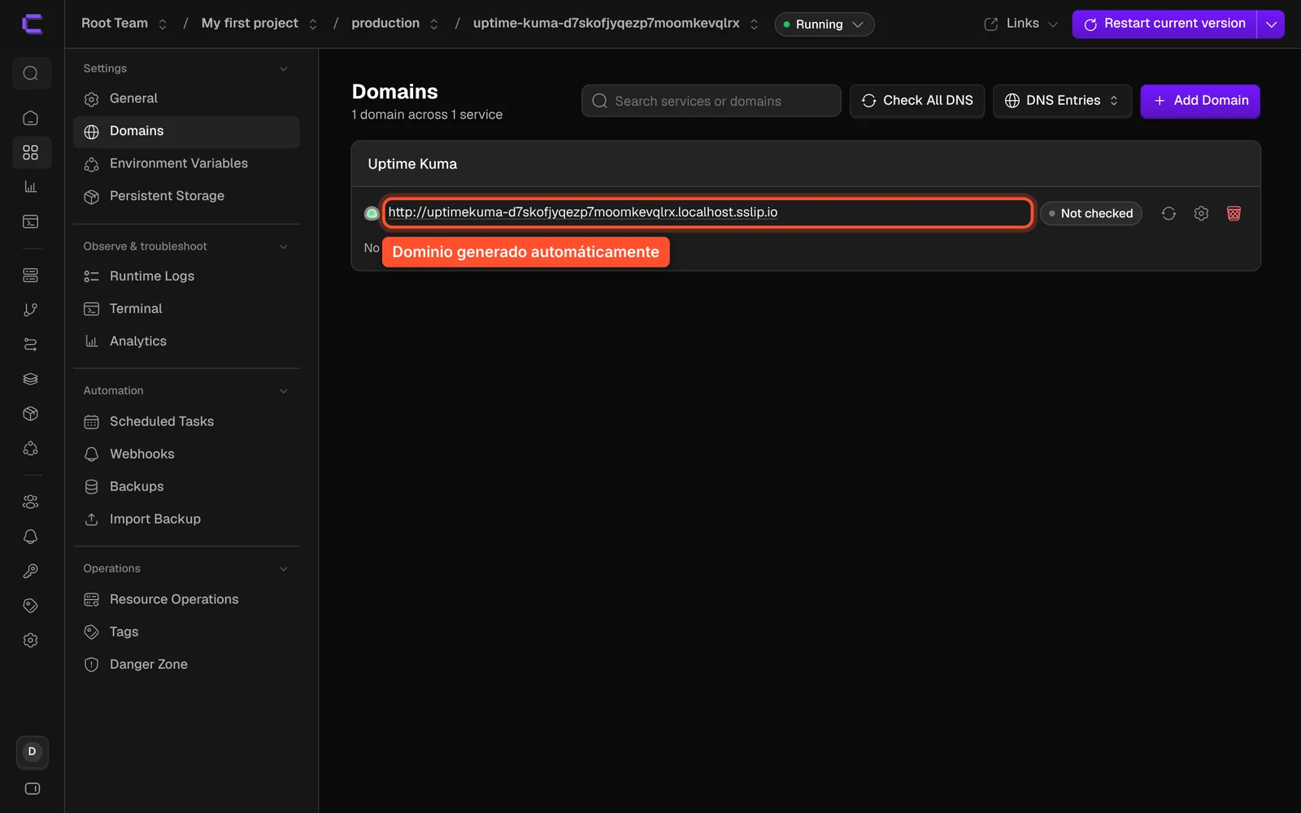1301x813 pixels.
Task: Open the team members icon in the rail
Action: pyautogui.click(x=31, y=502)
